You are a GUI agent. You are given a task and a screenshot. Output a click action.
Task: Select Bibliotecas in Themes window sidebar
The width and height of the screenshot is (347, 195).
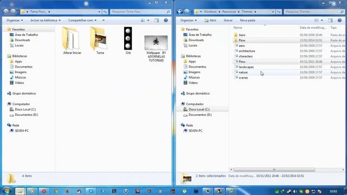pyautogui.click(x=193, y=56)
